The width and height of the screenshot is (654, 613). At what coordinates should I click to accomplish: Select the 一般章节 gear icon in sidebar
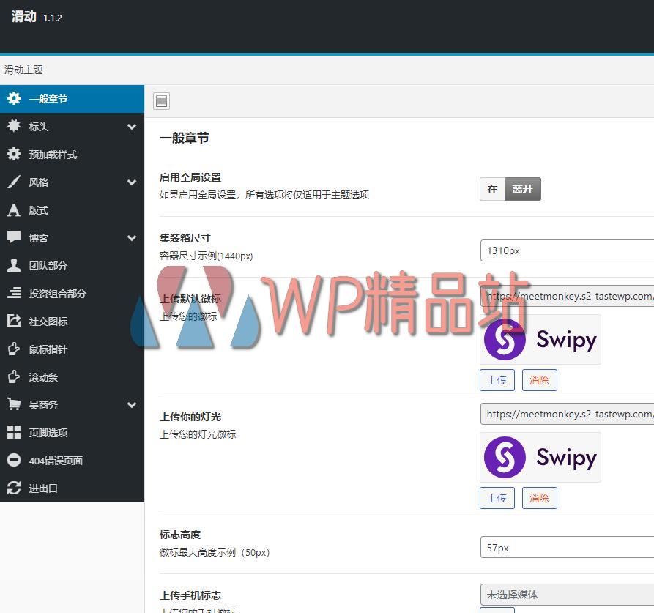(15, 98)
